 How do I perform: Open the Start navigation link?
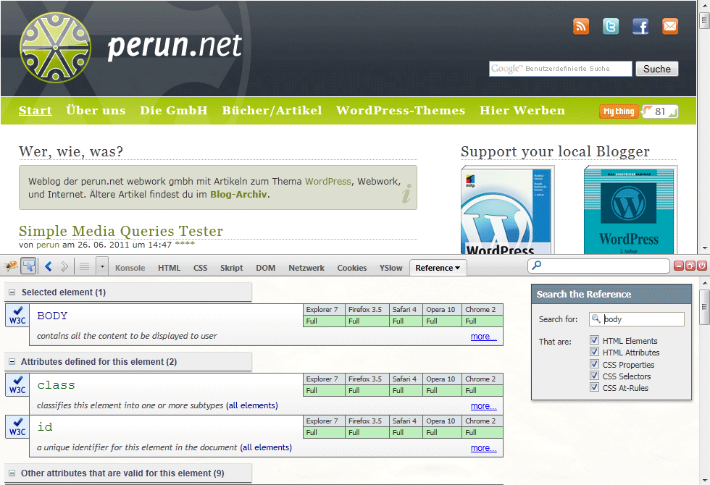(35, 110)
